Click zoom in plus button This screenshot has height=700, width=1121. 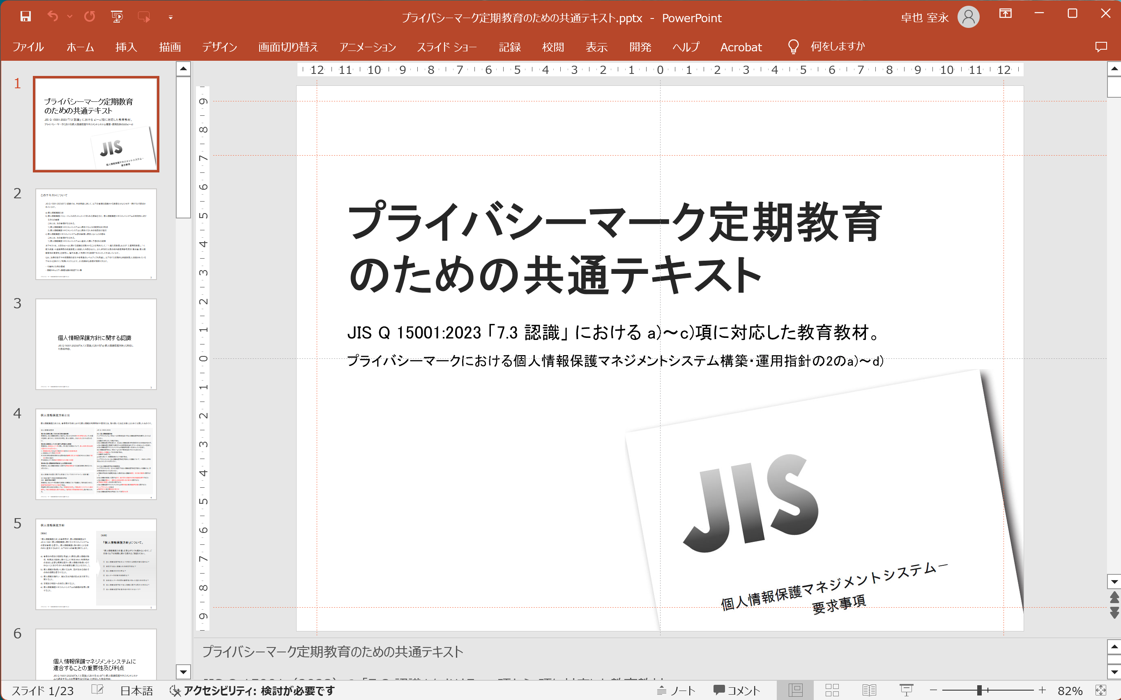[x=1042, y=690]
